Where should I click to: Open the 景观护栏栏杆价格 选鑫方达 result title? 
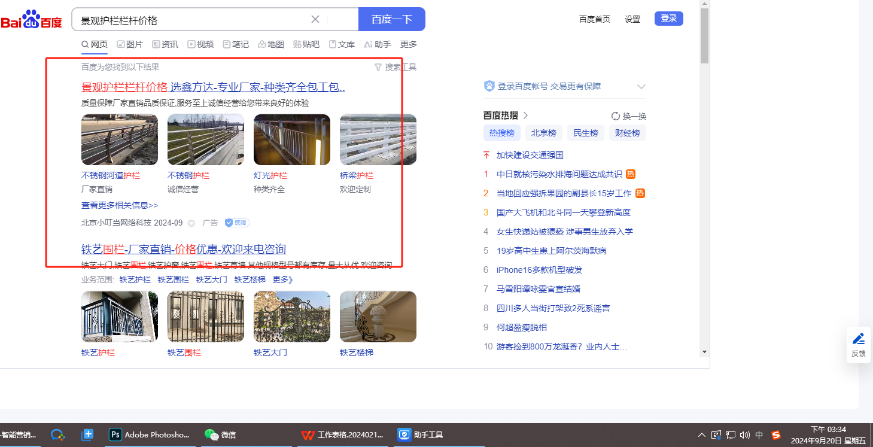coord(214,87)
